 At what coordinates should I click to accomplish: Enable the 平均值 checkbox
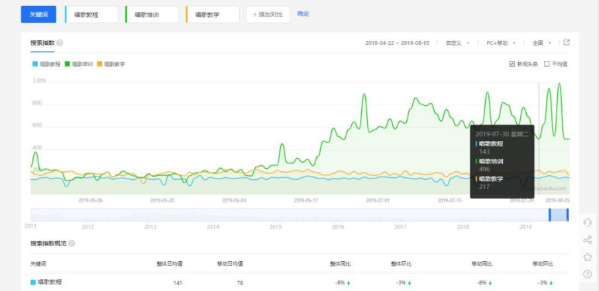tap(547, 64)
